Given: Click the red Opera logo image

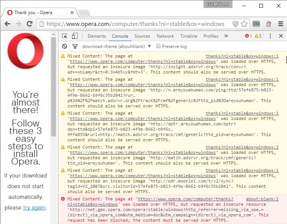Looking at the screenshot, I should [26, 51].
